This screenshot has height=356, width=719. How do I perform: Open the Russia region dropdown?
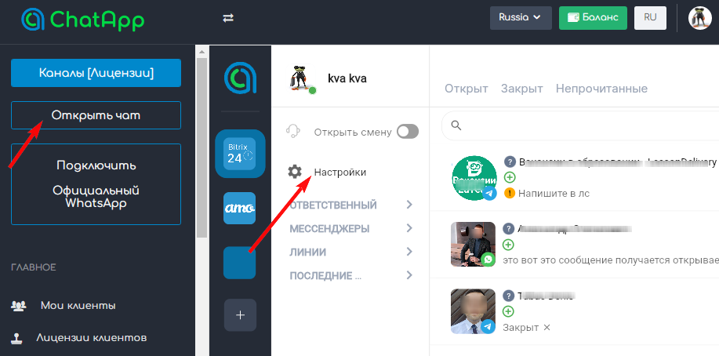click(521, 17)
